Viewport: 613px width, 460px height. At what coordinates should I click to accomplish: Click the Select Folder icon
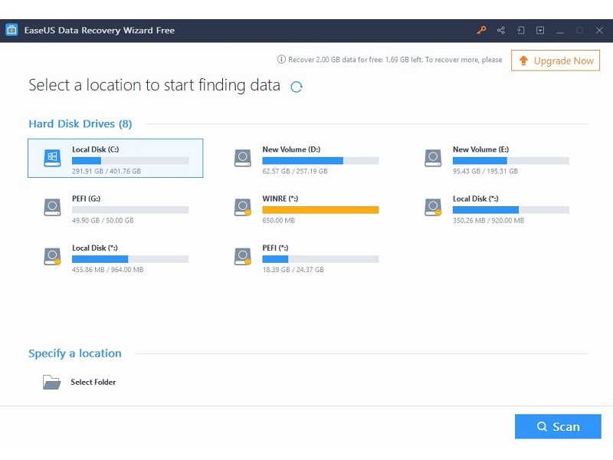click(52, 382)
